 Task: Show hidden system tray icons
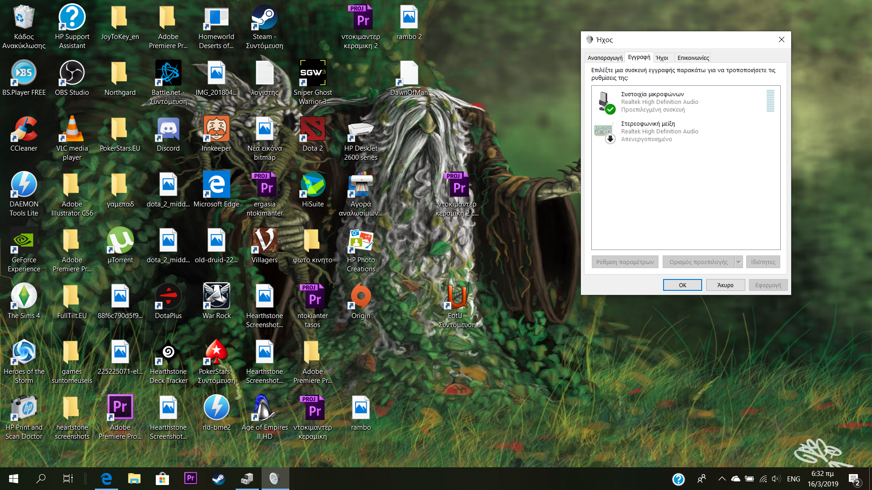click(722, 479)
